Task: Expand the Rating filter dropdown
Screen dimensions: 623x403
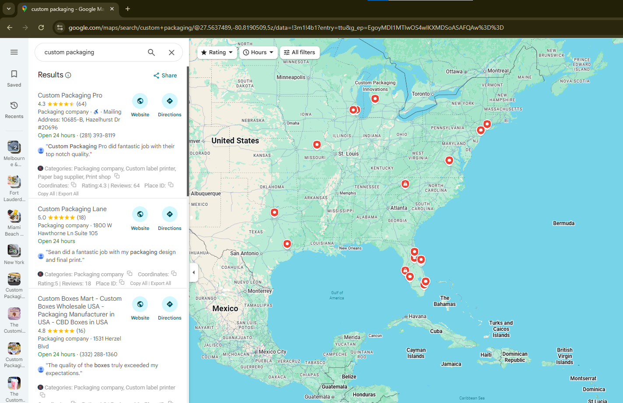Action: pyautogui.click(x=217, y=52)
